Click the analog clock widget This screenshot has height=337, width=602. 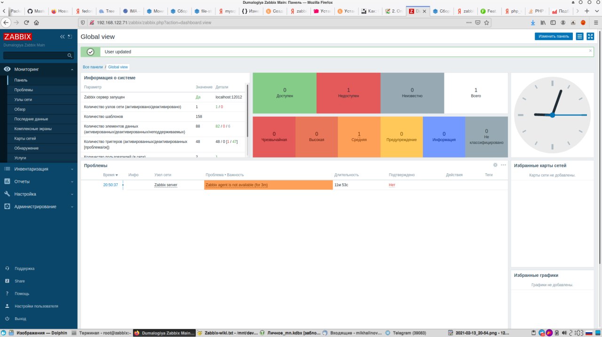552,115
